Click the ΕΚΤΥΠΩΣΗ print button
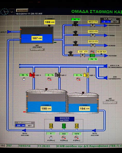Viewport: 122px width, 153px height. (x=22, y=10)
